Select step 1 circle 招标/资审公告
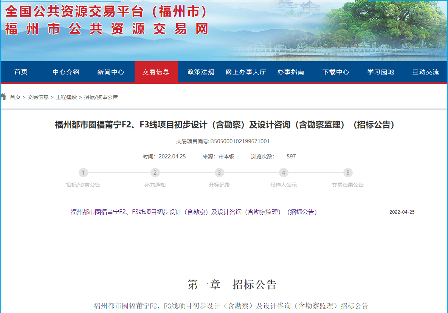 [83, 173]
